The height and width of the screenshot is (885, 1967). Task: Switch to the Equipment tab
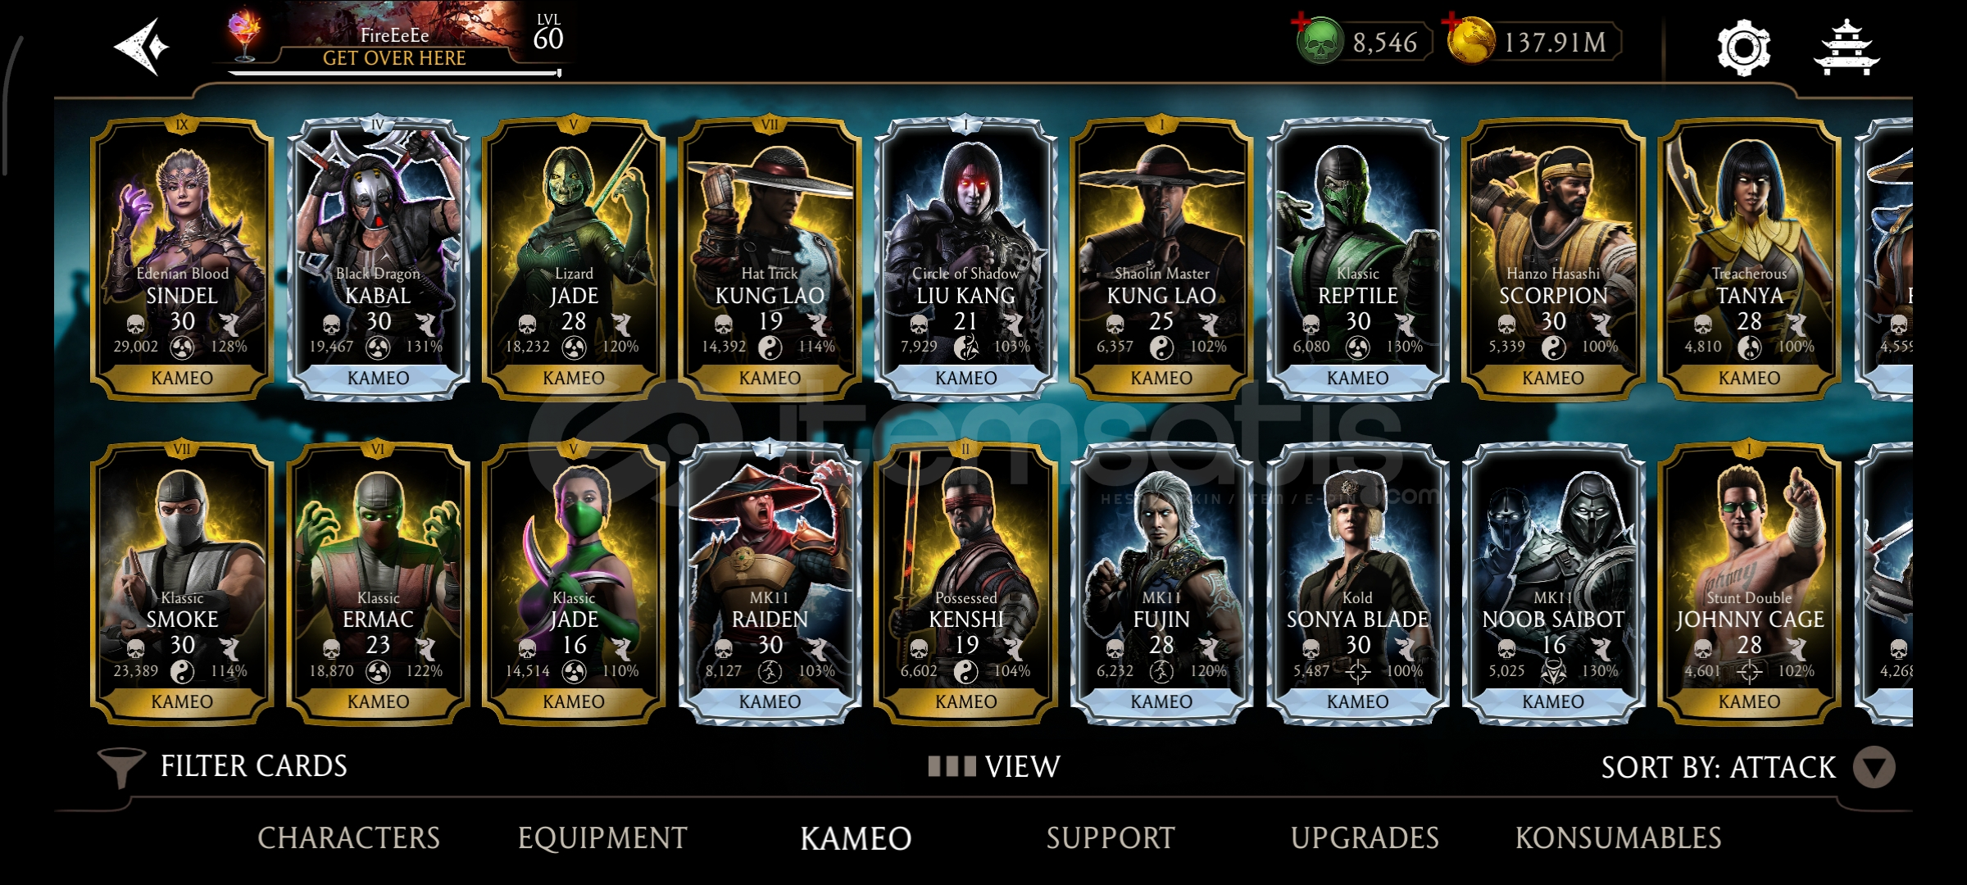[x=602, y=838]
